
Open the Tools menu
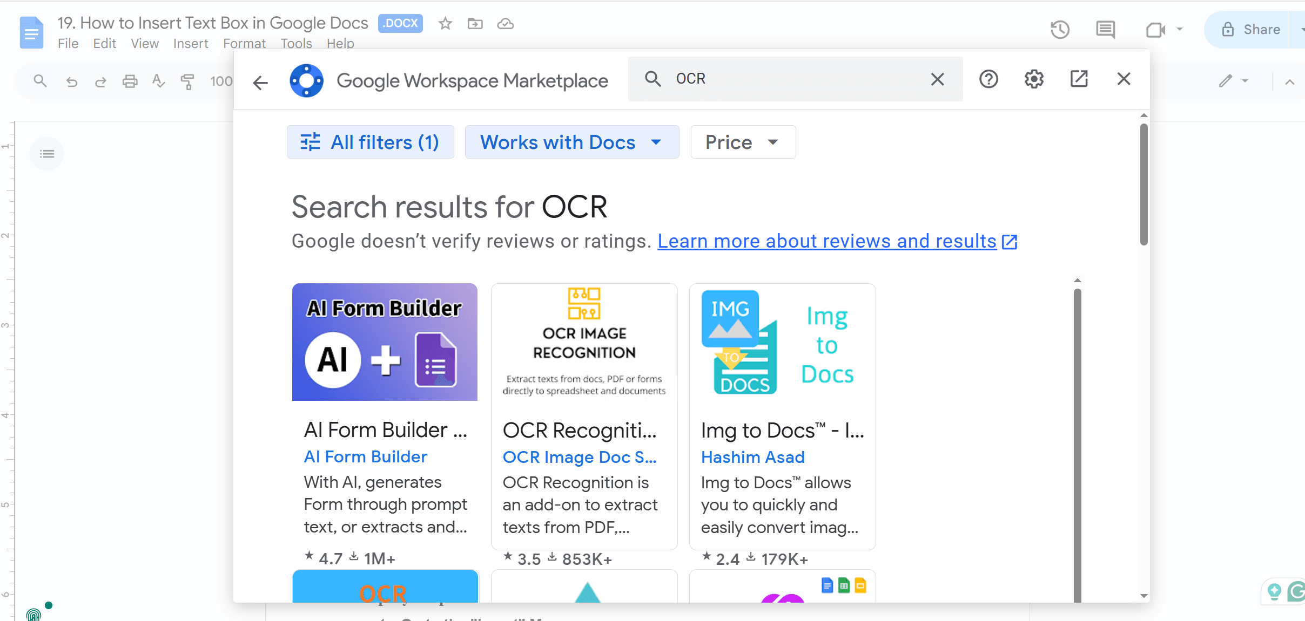[x=296, y=44]
